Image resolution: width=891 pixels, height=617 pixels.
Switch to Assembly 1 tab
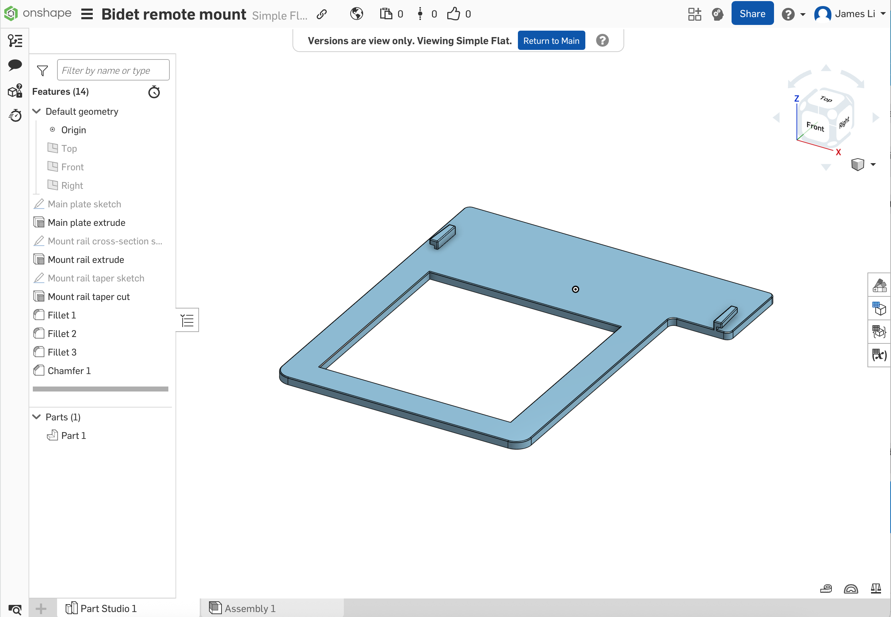pos(272,608)
